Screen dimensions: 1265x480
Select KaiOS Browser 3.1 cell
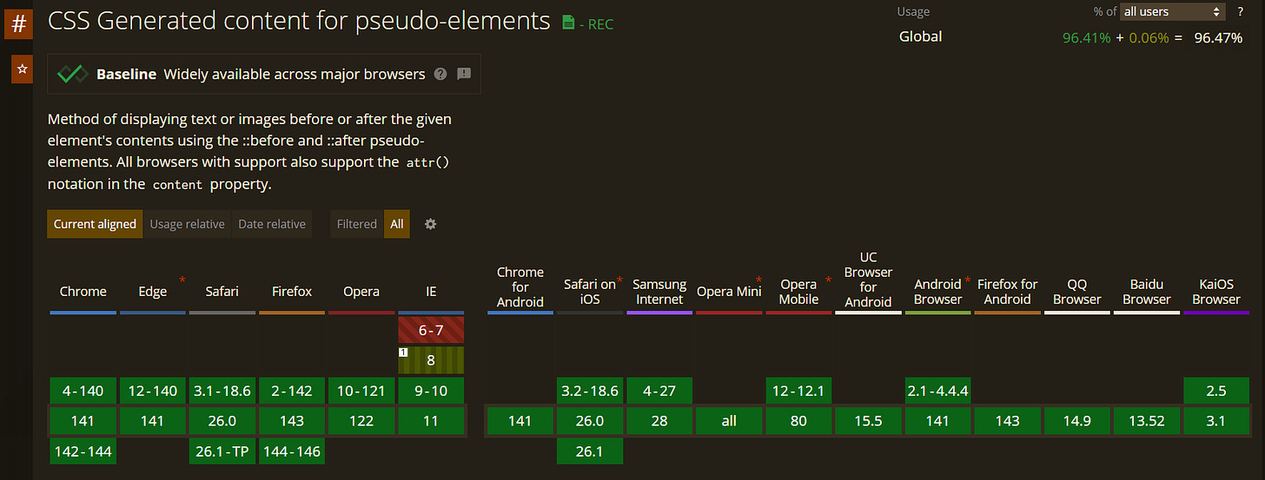pos(1215,421)
